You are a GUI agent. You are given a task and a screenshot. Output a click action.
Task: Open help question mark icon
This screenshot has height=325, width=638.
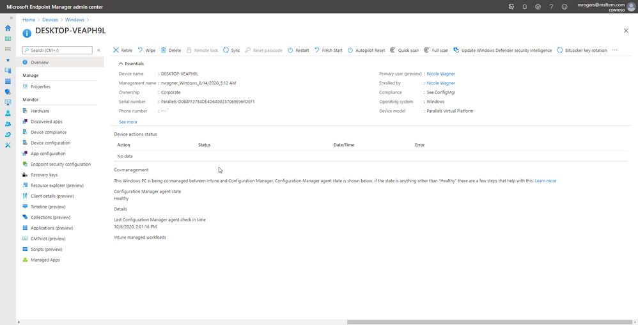point(551,6)
